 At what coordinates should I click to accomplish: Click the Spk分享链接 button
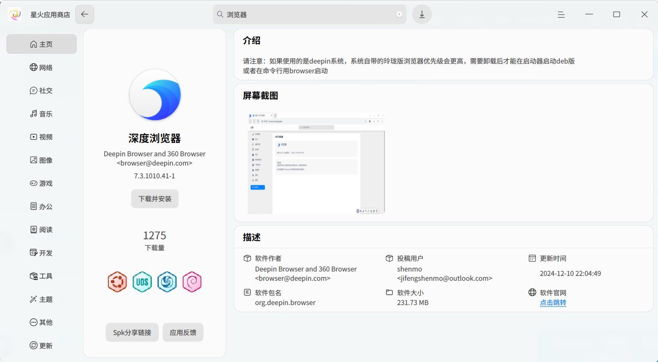tap(132, 332)
